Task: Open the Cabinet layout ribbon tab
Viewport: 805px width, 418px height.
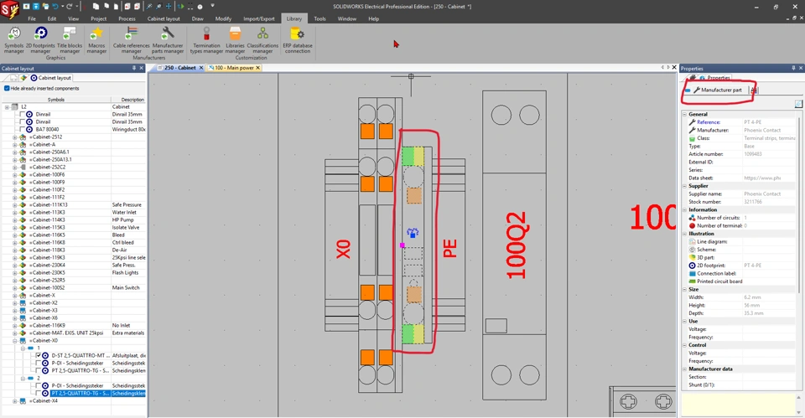Action: tap(164, 18)
